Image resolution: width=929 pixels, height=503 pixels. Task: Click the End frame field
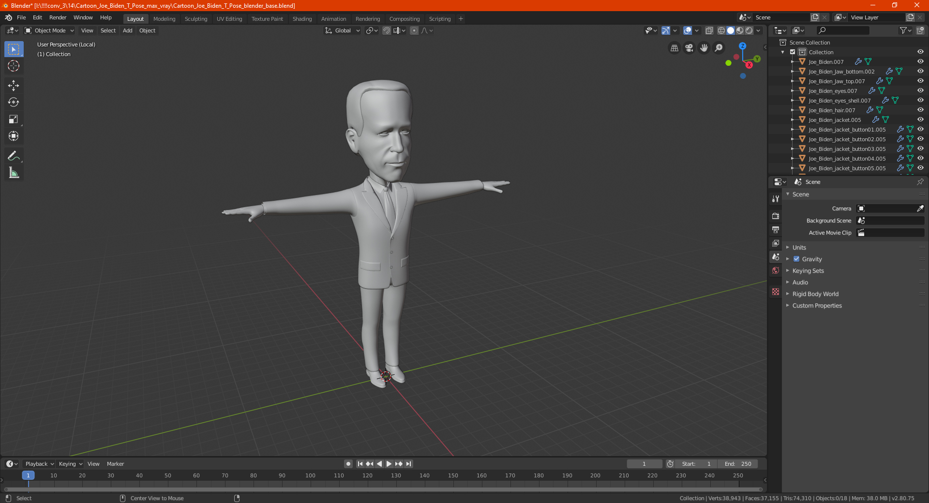tap(737, 464)
